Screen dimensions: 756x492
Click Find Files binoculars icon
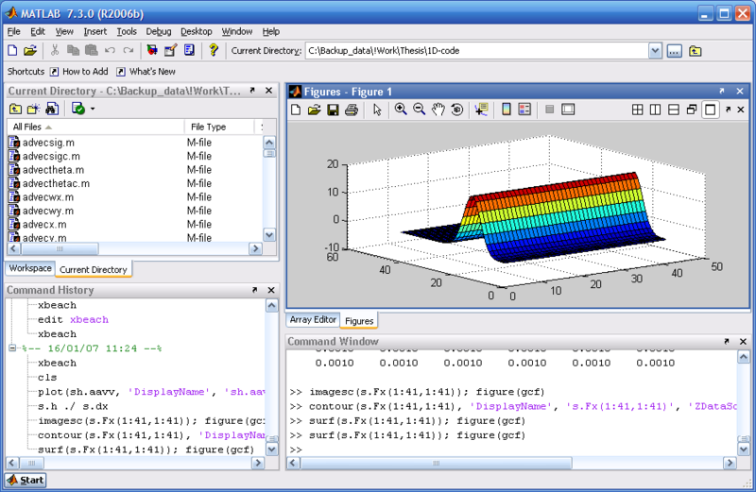pos(52,109)
